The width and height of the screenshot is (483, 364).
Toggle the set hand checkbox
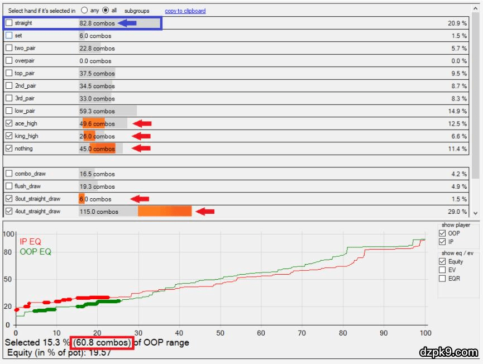9,36
